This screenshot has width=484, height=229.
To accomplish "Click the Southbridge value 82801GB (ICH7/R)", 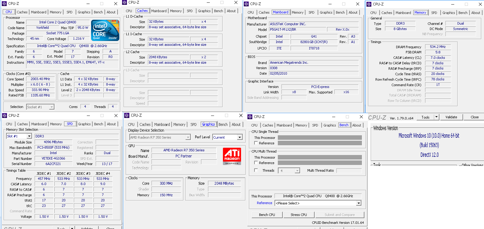I will click(314, 42).
